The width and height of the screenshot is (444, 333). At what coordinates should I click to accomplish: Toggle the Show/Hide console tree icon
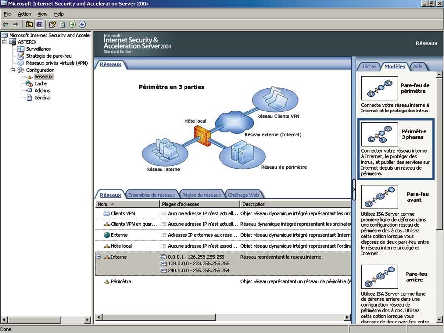tap(39, 24)
